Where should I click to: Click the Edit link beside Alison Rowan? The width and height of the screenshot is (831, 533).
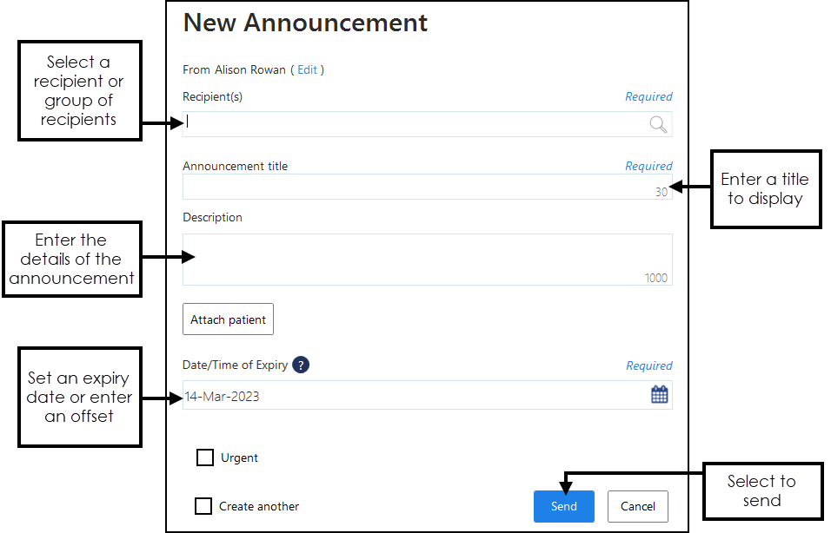(x=308, y=69)
